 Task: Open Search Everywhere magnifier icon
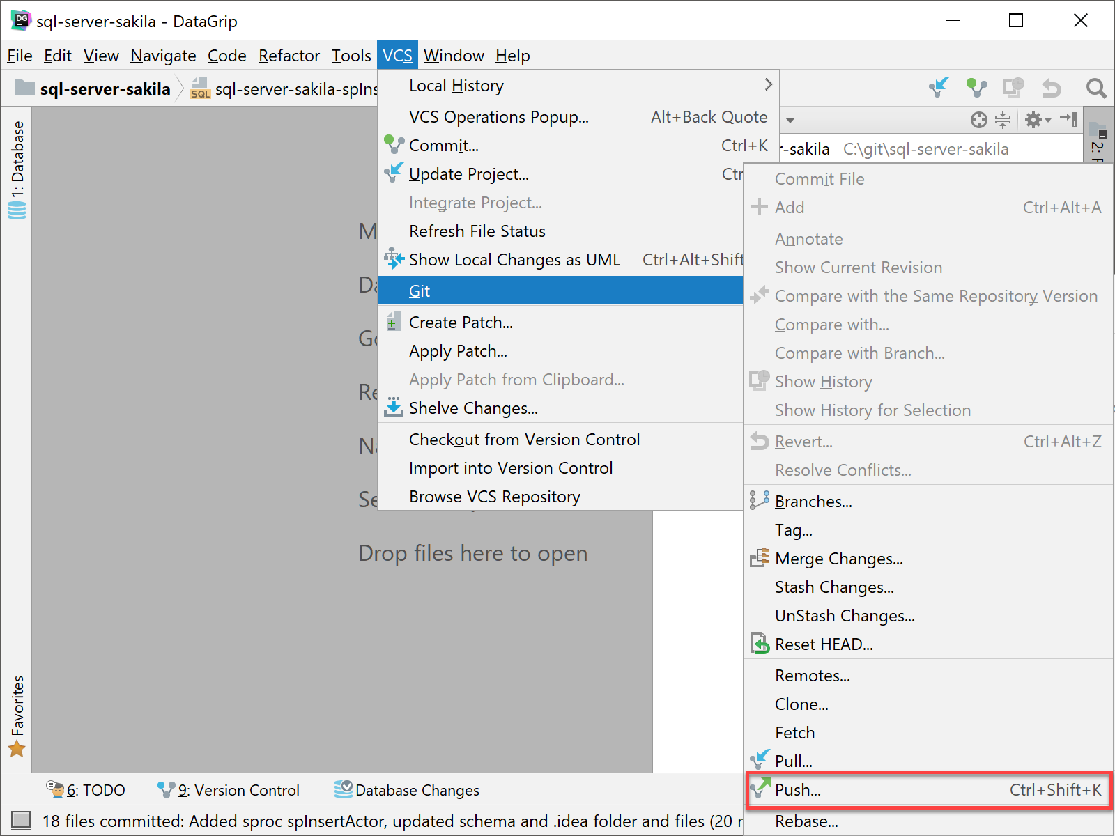coord(1096,88)
